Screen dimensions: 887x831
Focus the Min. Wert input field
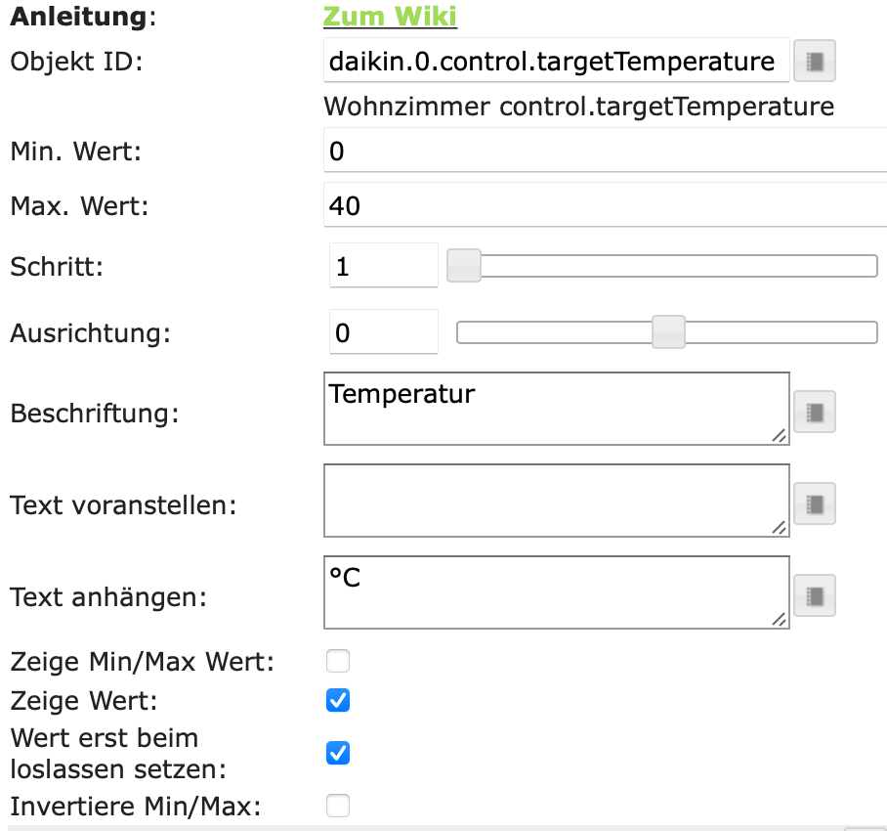[x=604, y=152]
